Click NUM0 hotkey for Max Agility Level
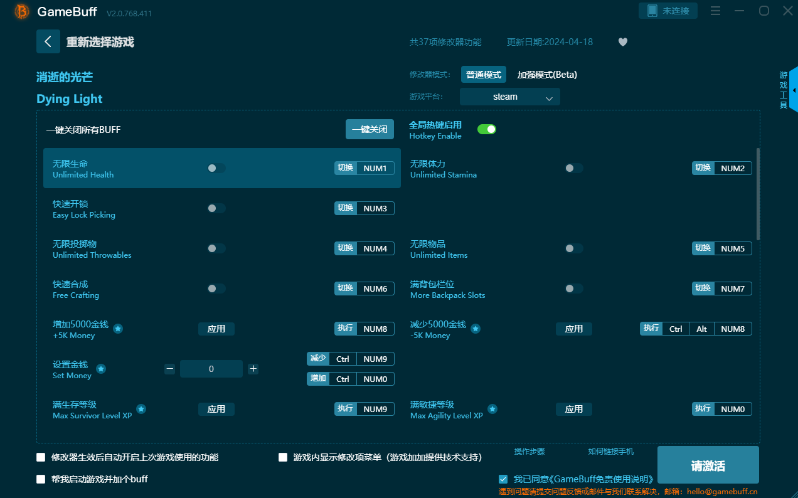This screenshot has width=798, height=498. [733, 409]
